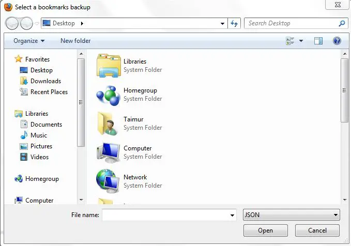Toggle the preview pane icon

point(318,41)
